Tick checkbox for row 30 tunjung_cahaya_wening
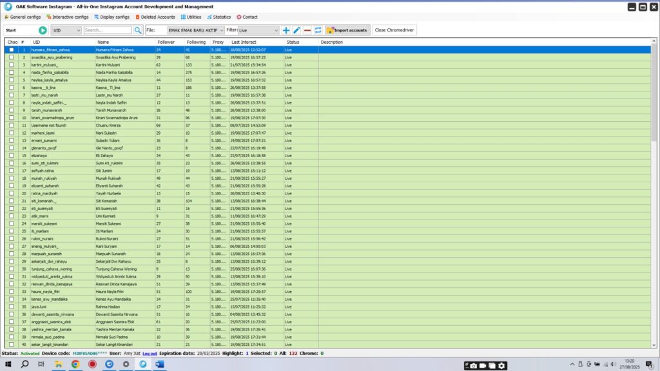This screenshot has height=371, width=660. click(12, 269)
